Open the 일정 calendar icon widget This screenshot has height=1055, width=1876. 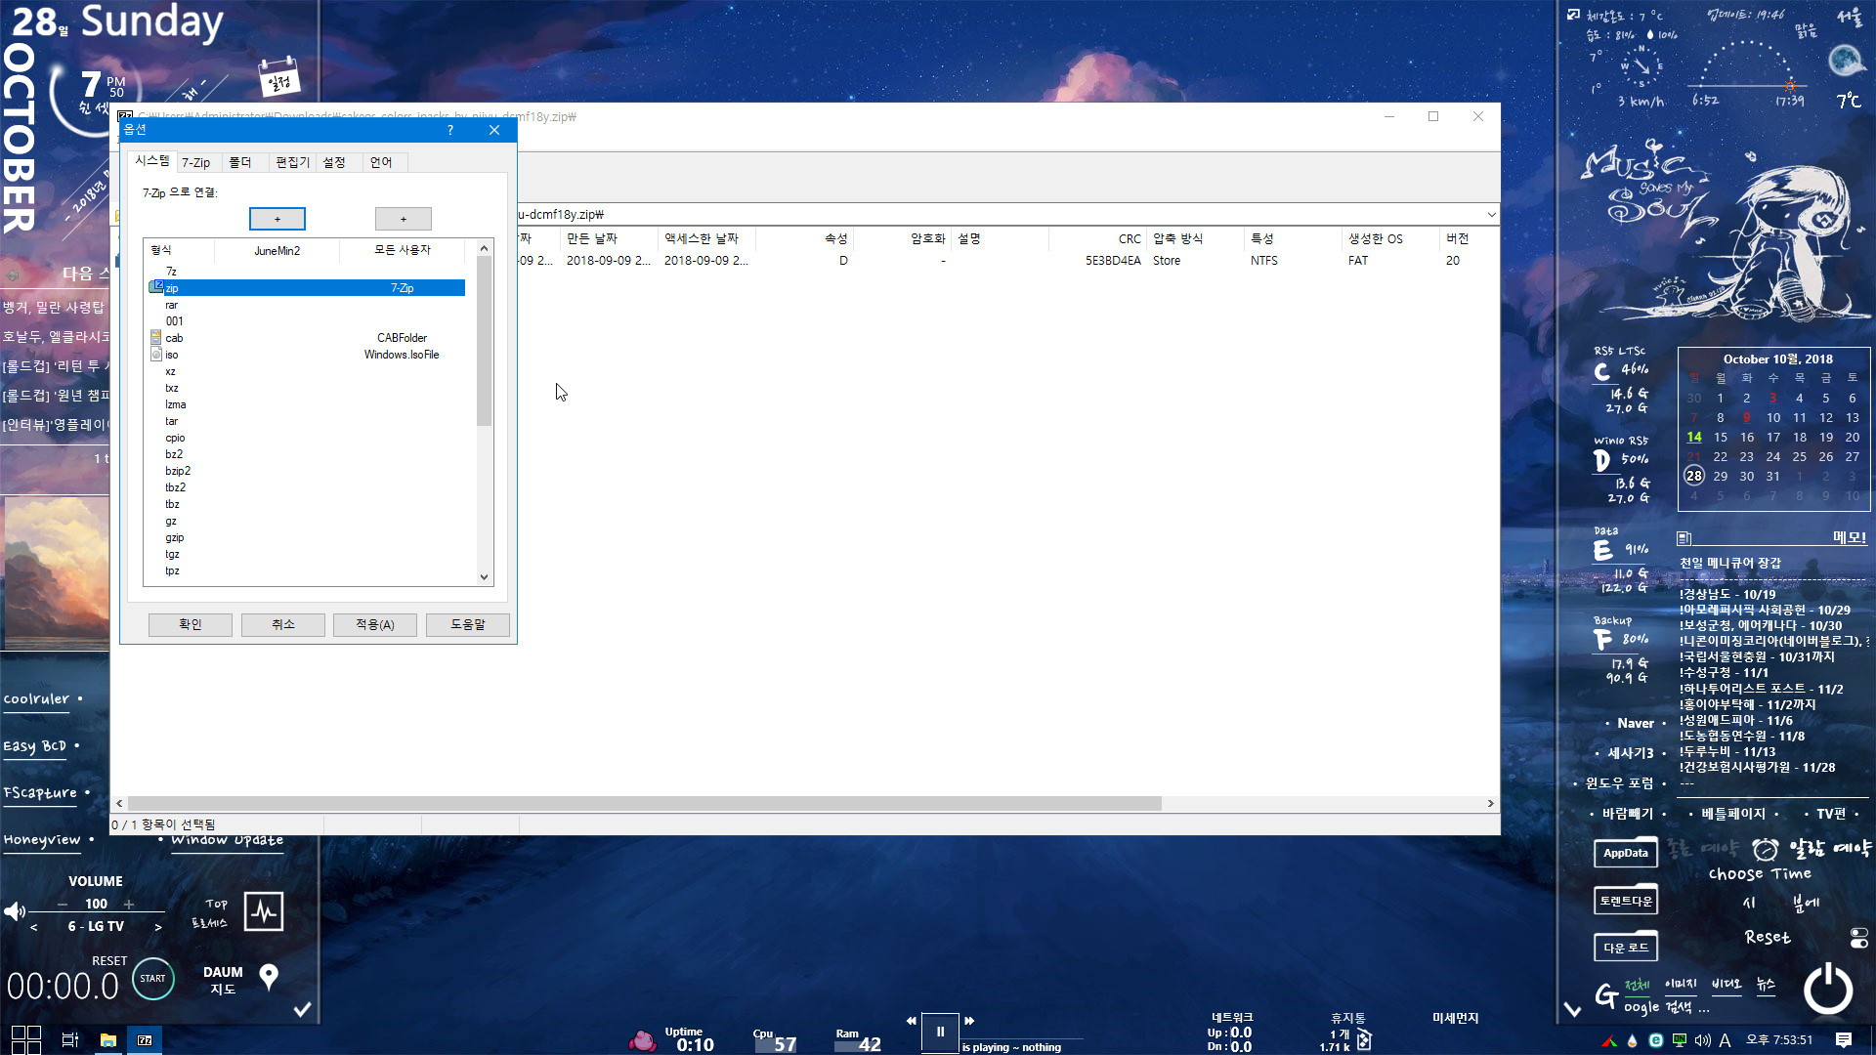point(278,77)
